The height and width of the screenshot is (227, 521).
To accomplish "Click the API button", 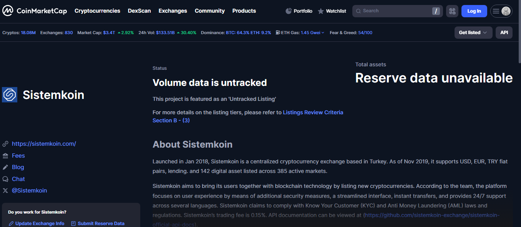I will click(504, 33).
